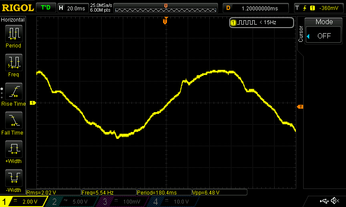Click the Horizontal menu header
Image resolution: width=346 pixels, height=207 pixels.
click(x=13, y=19)
